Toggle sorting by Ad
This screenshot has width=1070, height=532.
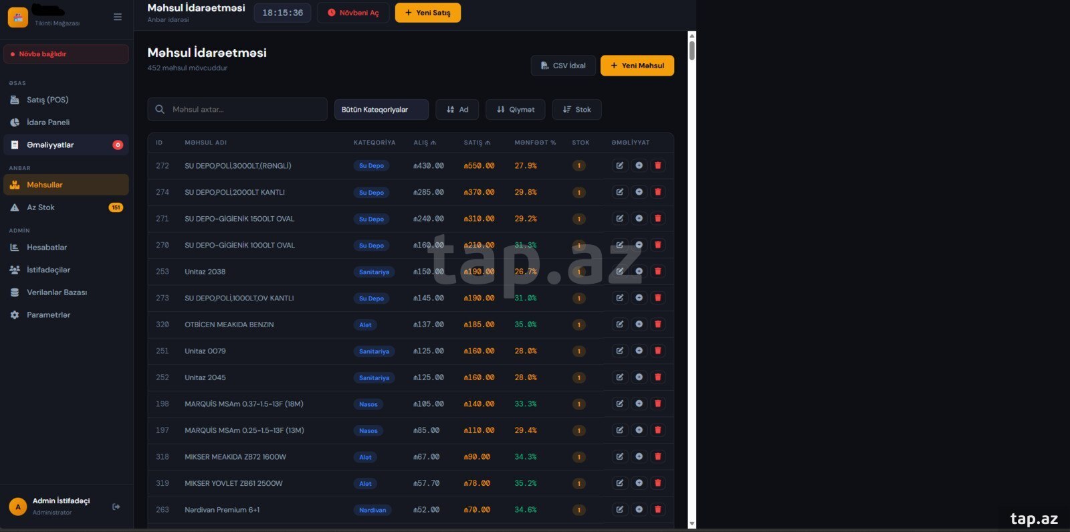point(457,109)
